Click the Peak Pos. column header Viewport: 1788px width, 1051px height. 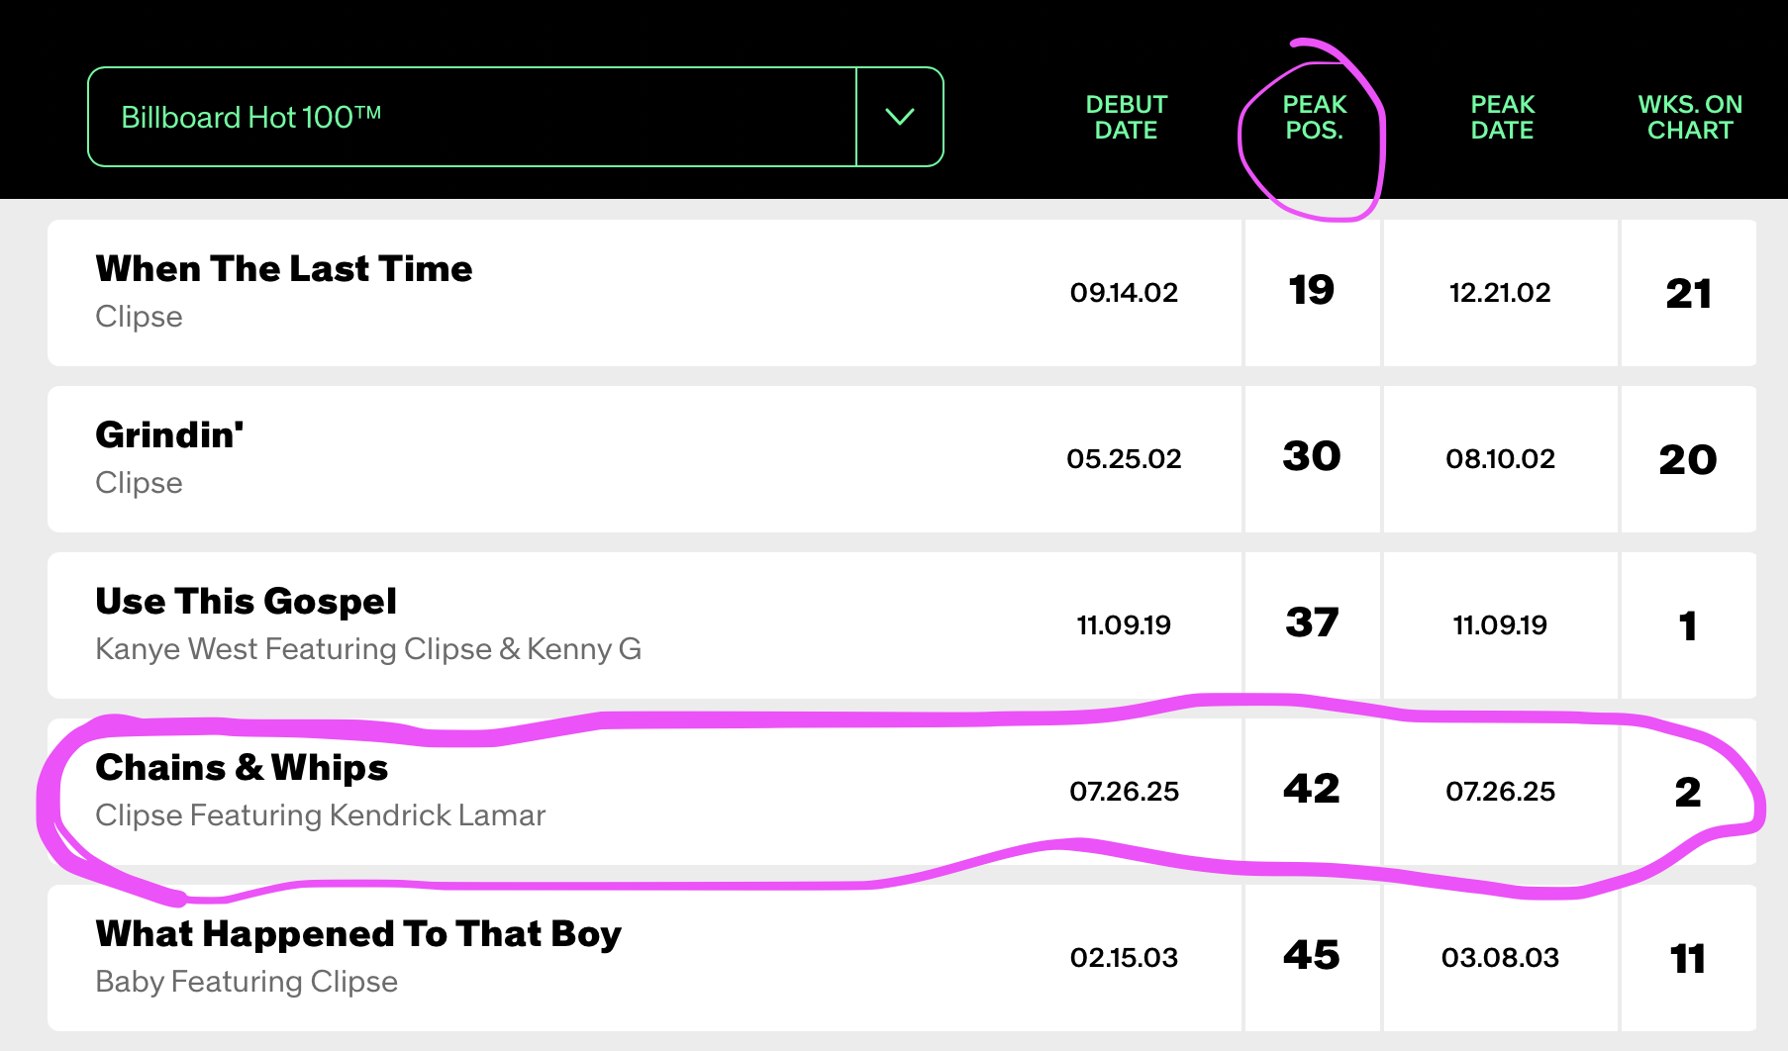click(x=1314, y=117)
